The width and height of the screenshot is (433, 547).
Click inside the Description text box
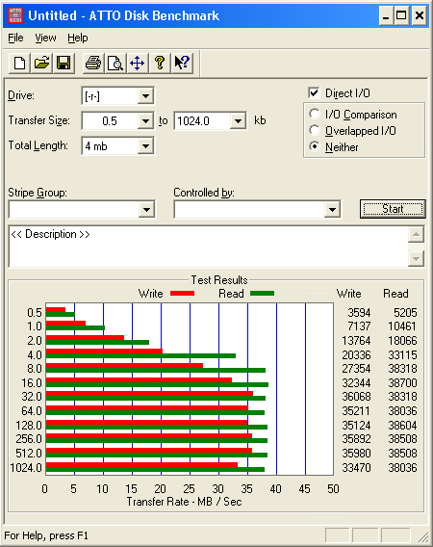209,247
